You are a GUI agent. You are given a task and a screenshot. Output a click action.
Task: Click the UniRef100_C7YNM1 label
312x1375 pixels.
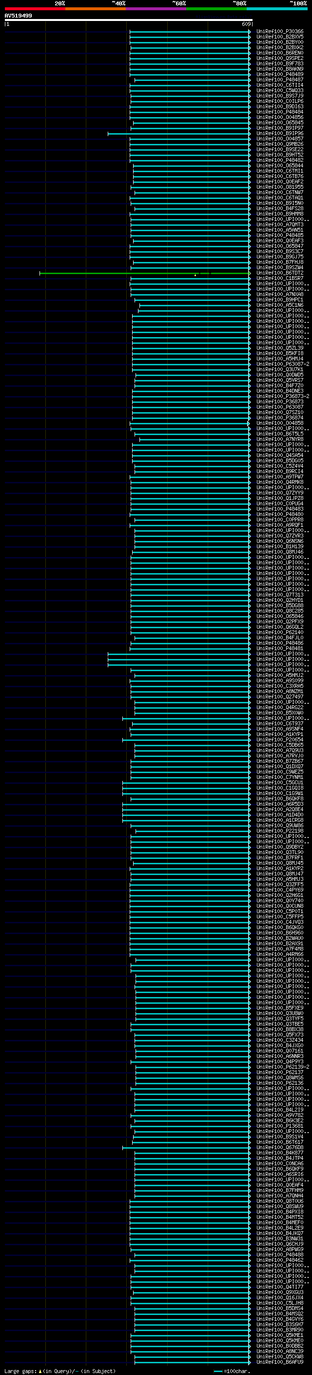click(x=279, y=777)
